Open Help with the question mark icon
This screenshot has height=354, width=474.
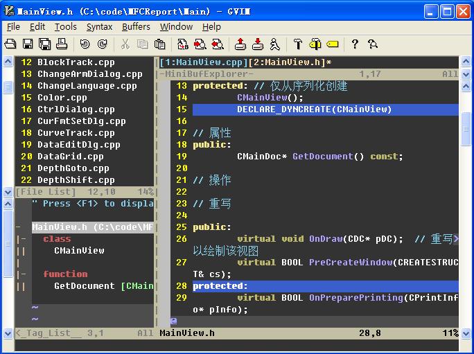pyautogui.click(x=355, y=44)
